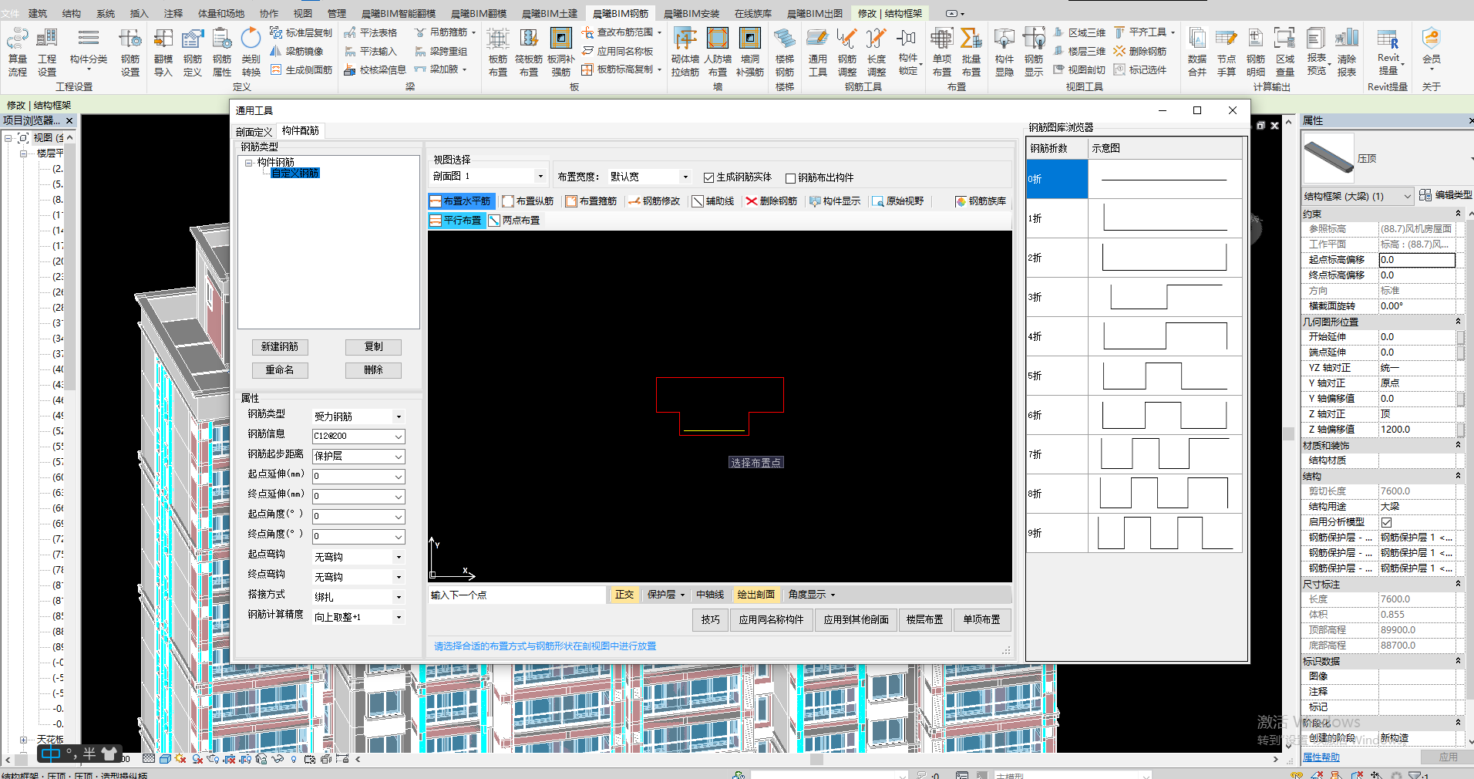Toggle 布置水平筋 mode
Viewport: 1474px width, 779px height.
pyautogui.click(x=461, y=201)
